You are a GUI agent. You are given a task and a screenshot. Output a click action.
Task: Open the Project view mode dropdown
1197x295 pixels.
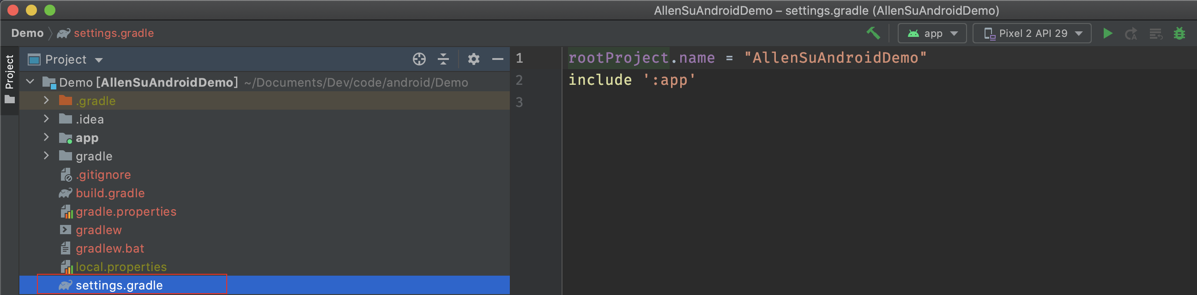tap(66, 60)
